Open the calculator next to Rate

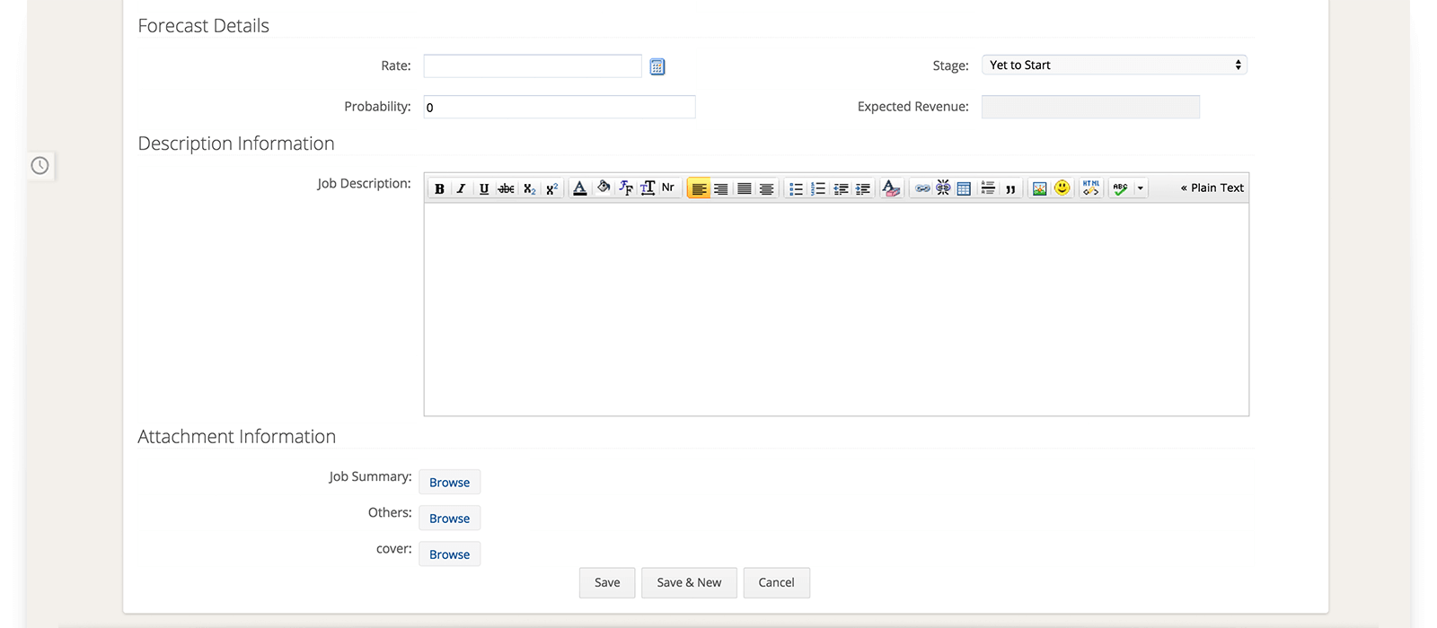click(x=657, y=66)
